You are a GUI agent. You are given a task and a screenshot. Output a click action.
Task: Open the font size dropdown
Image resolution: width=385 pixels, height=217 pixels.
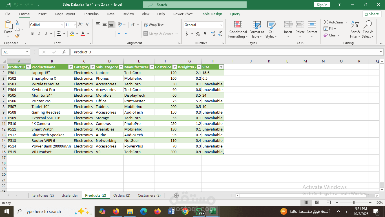click(74, 25)
